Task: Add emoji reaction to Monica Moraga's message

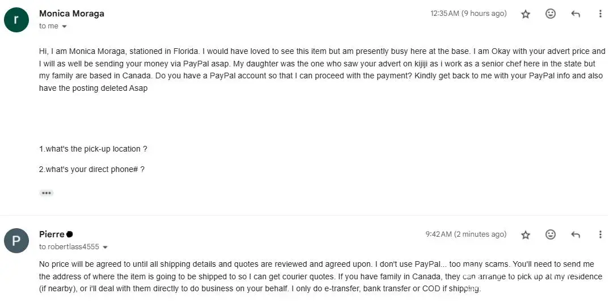Action: 551,14
